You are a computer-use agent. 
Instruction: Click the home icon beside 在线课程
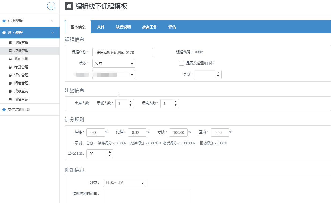pyautogui.click(x=4, y=21)
